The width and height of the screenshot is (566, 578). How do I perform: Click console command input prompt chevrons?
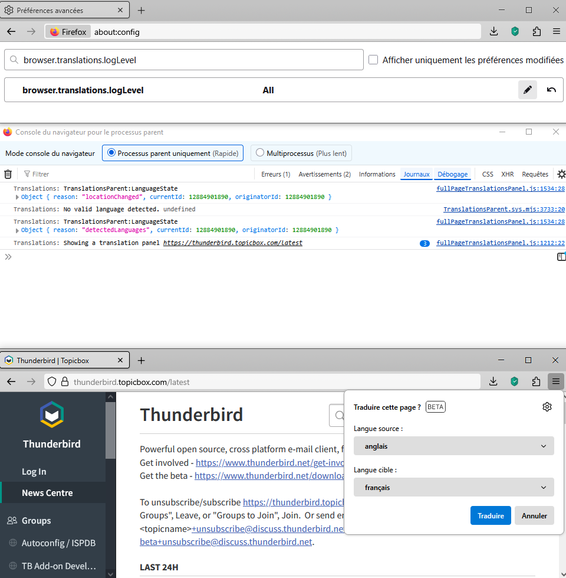8,257
